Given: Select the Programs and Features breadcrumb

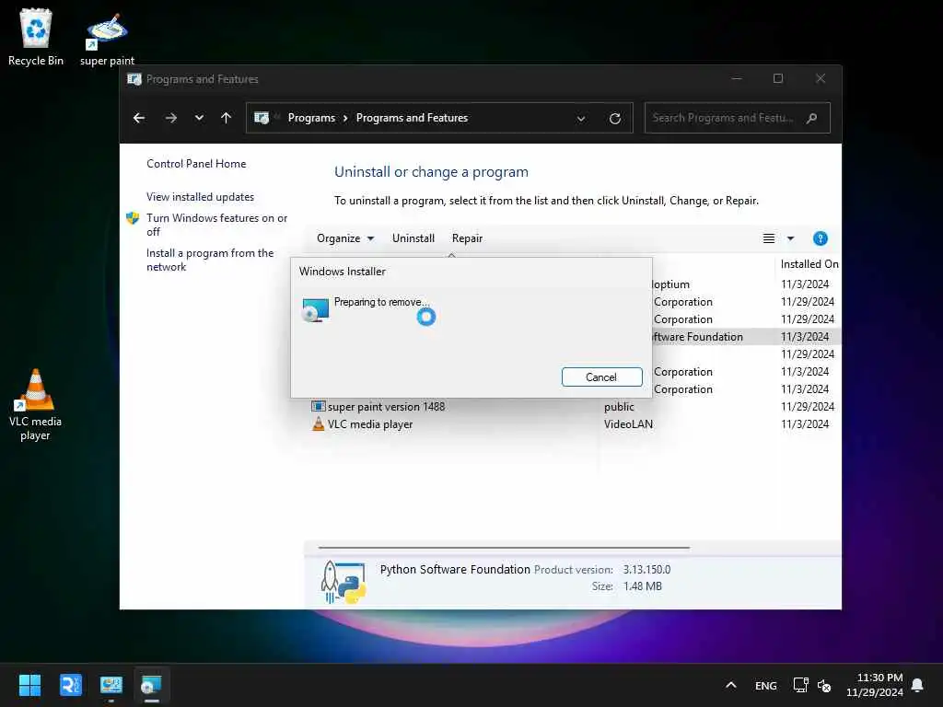Looking at the screenshot, I should tap(412, 118).
